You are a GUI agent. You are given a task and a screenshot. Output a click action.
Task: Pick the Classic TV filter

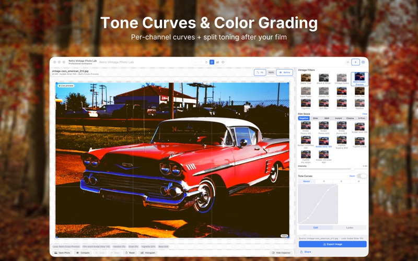(323, 92)
